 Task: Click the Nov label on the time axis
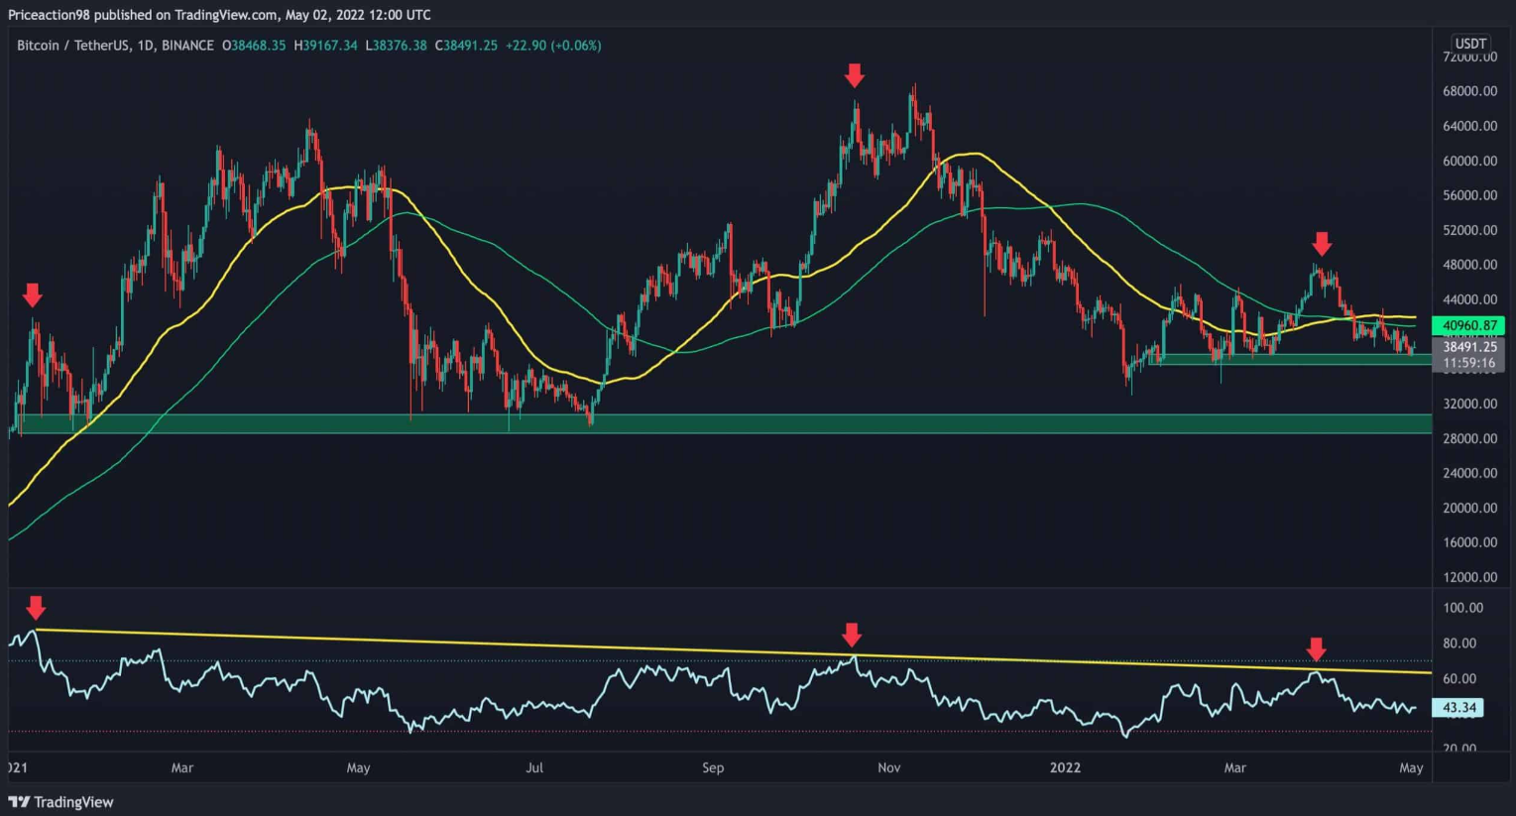[x=888, y=767]
